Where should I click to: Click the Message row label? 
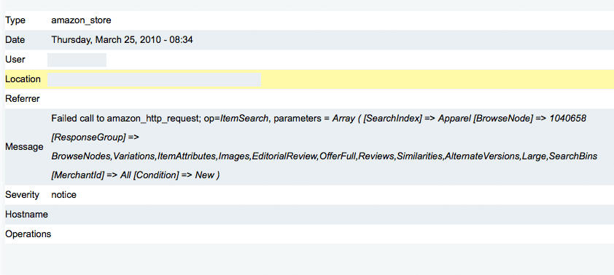point(24,147)
